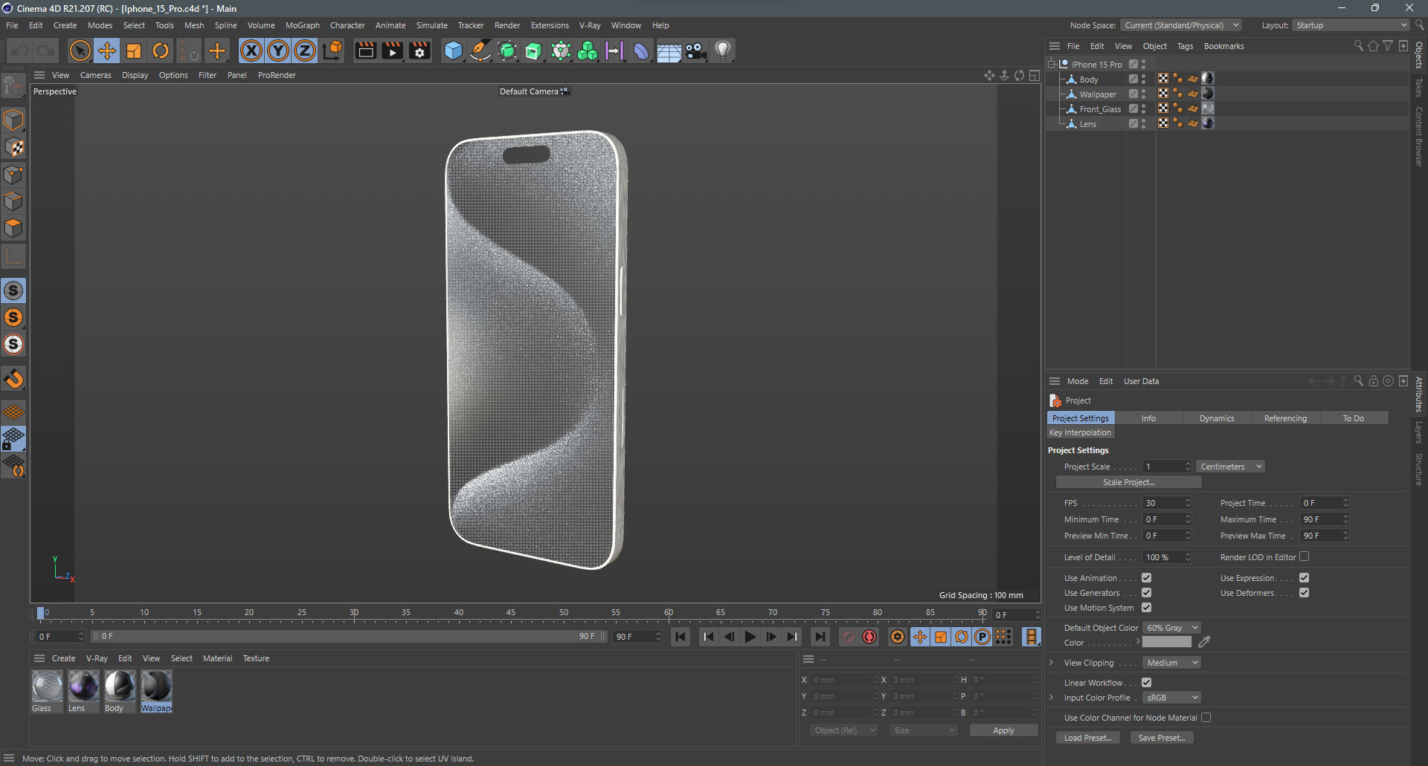Activate the Scale tool in top toolbar
Screen dimensions: 1428x766
click(x=134, y=51)
